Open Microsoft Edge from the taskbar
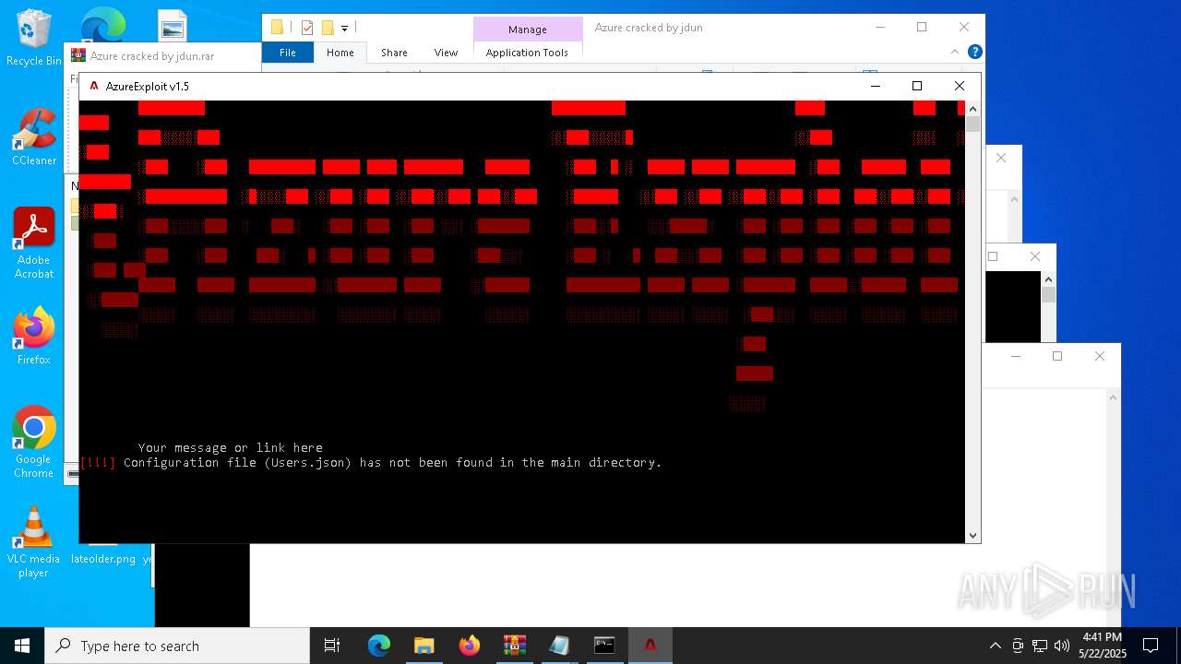The width and height of the screenshot is (1181, 664). click(378, 646)
